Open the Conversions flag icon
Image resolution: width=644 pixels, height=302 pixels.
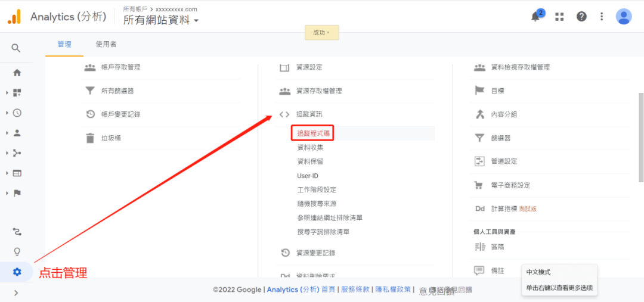click(x=17, y=193)
